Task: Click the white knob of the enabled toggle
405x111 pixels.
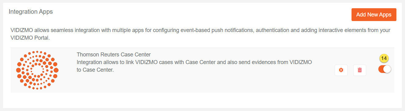Action: tap(387, 69)
